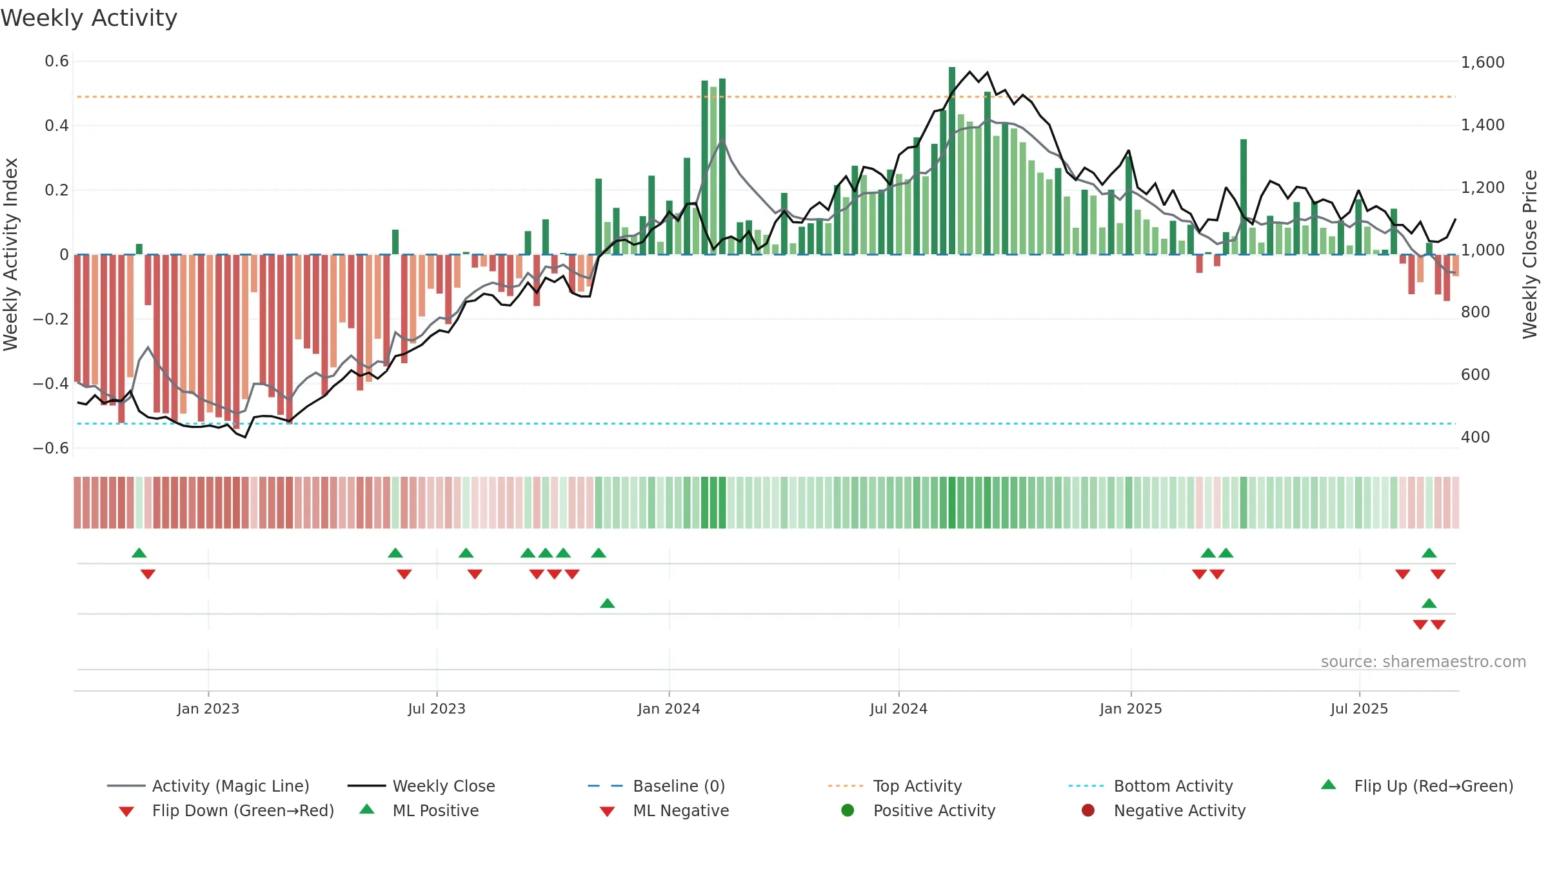The height and width of the screenshot is (871, 1548).
Task: Click the 0.4 activity index tick label
Action: click(57, 126)
